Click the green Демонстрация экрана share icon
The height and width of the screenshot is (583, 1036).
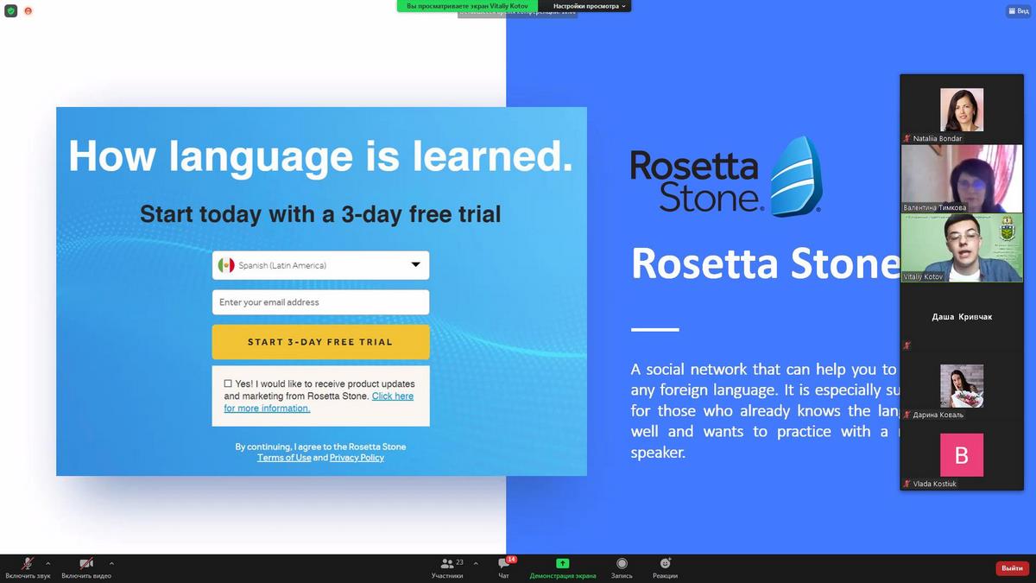coord(562,563)
